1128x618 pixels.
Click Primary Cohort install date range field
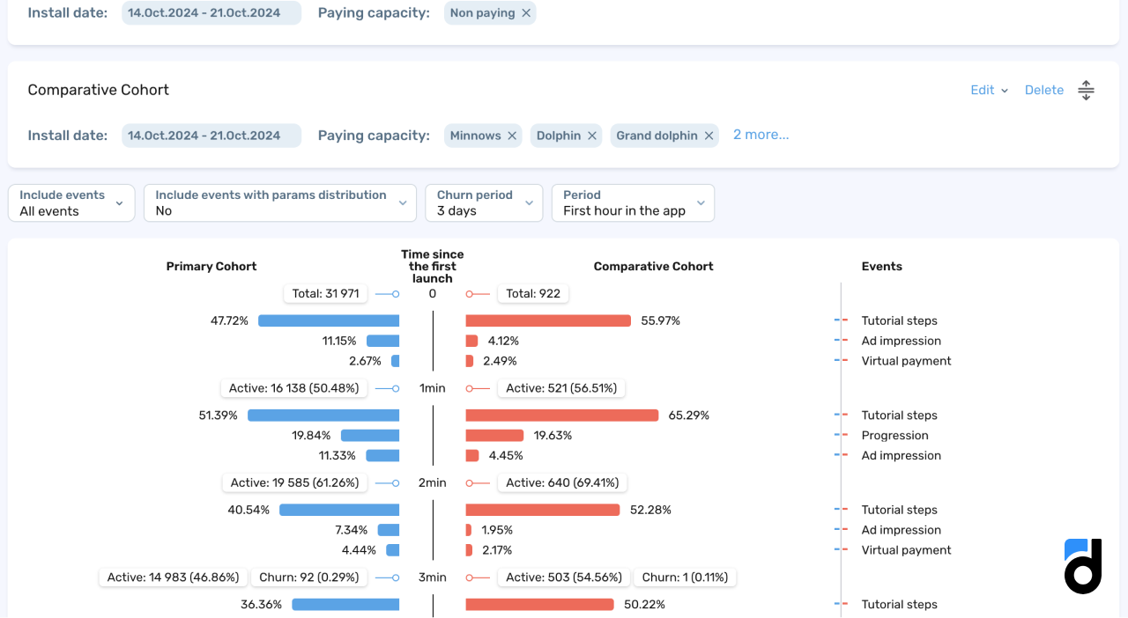[211, 13]
